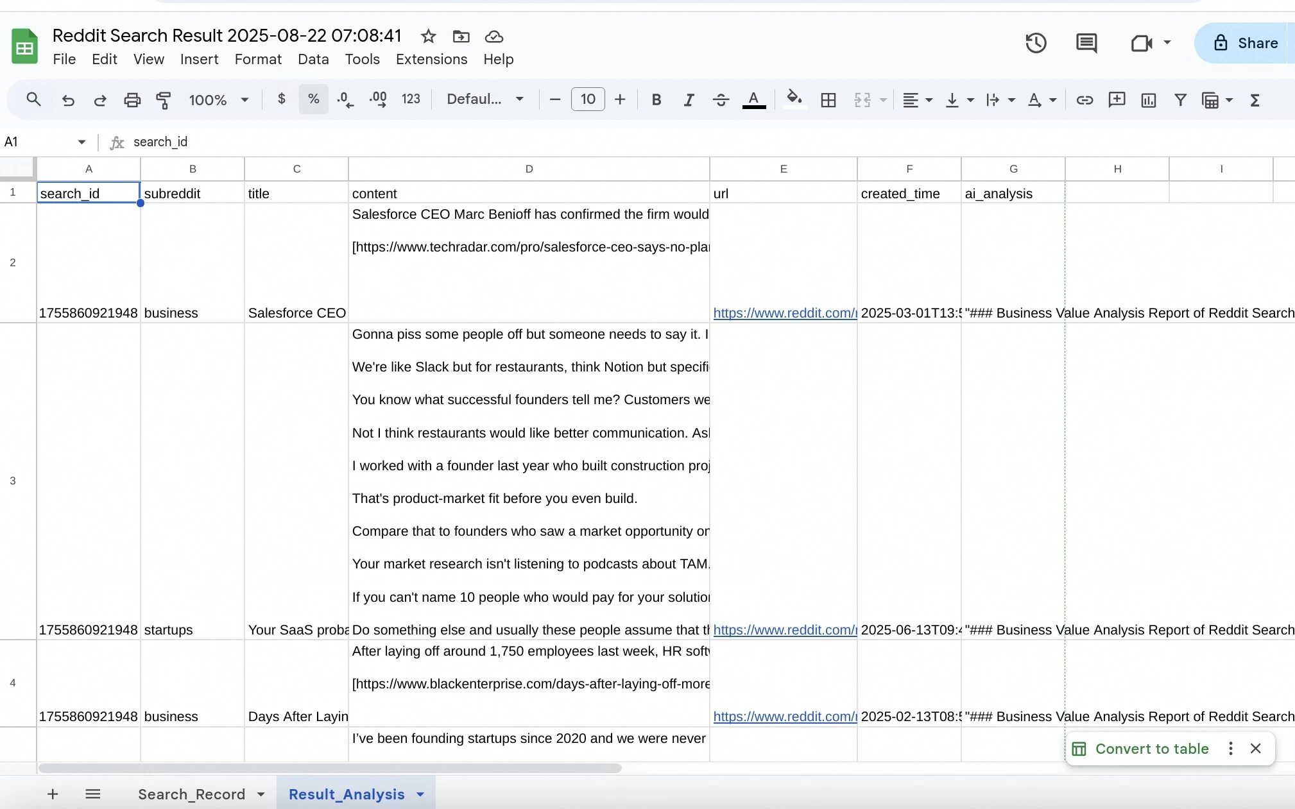Screen dimensions: 1295x809
Task: Open more options beside Convert to table
Action: click(x=1230, y=749)
